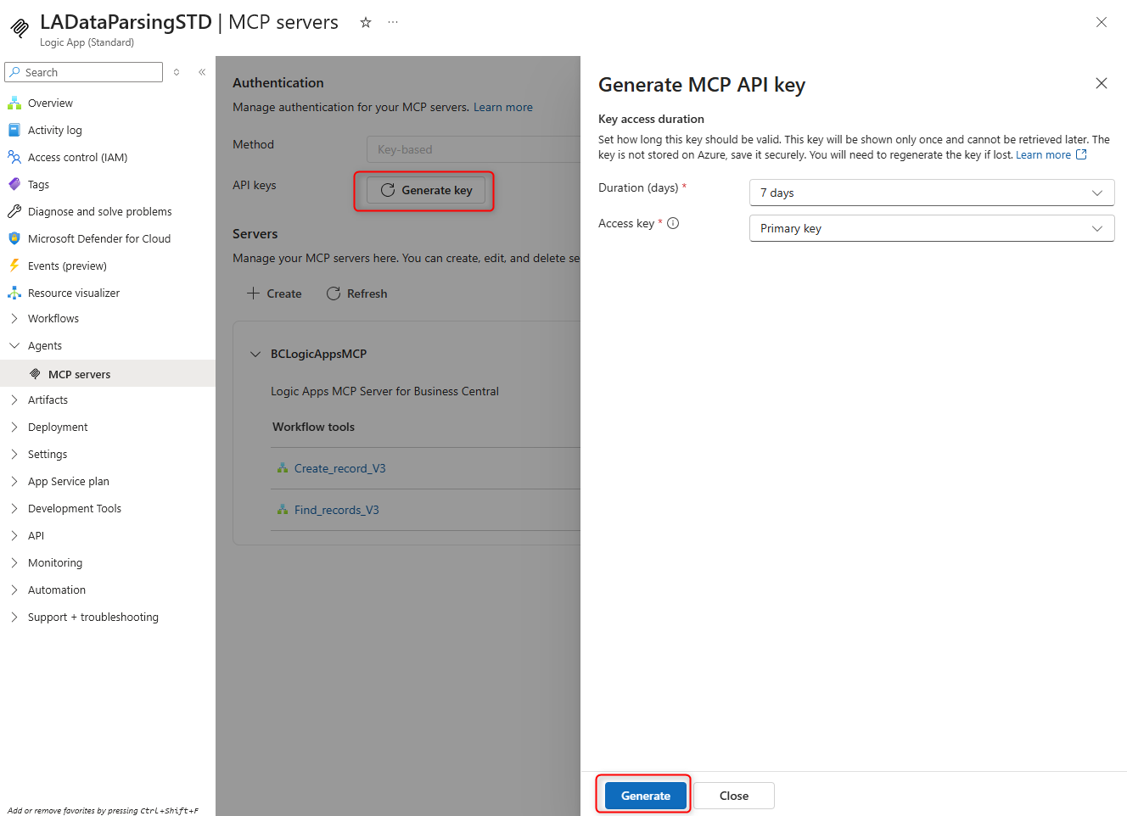Select MCP servers menu item

[x=79, y=375]
